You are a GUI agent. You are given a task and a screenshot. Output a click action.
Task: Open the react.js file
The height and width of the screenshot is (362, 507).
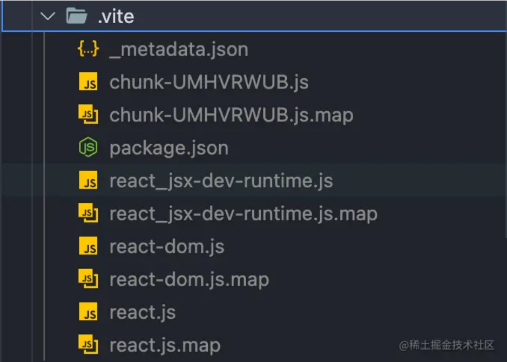143,313
